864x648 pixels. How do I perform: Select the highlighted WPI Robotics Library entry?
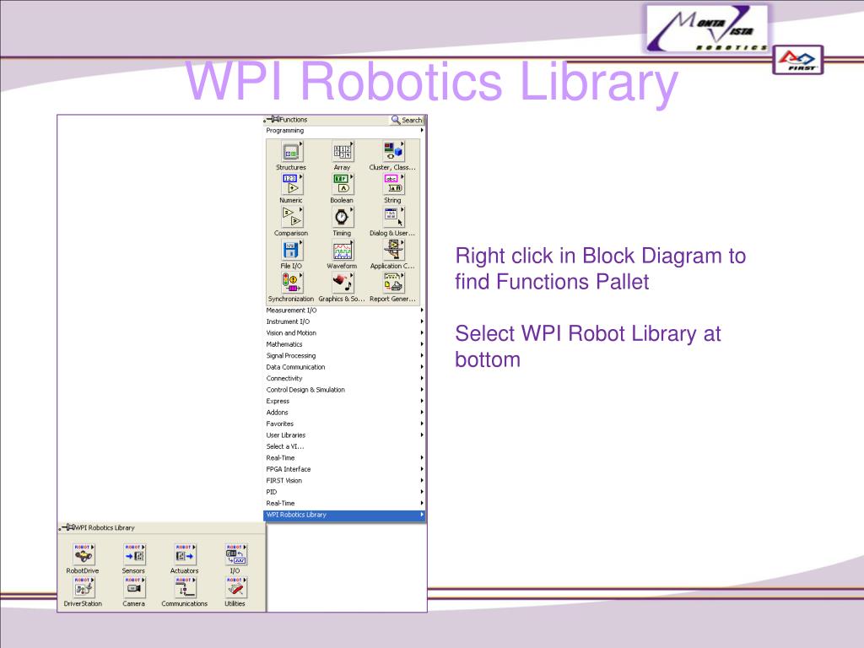click(x=345, y=516)
